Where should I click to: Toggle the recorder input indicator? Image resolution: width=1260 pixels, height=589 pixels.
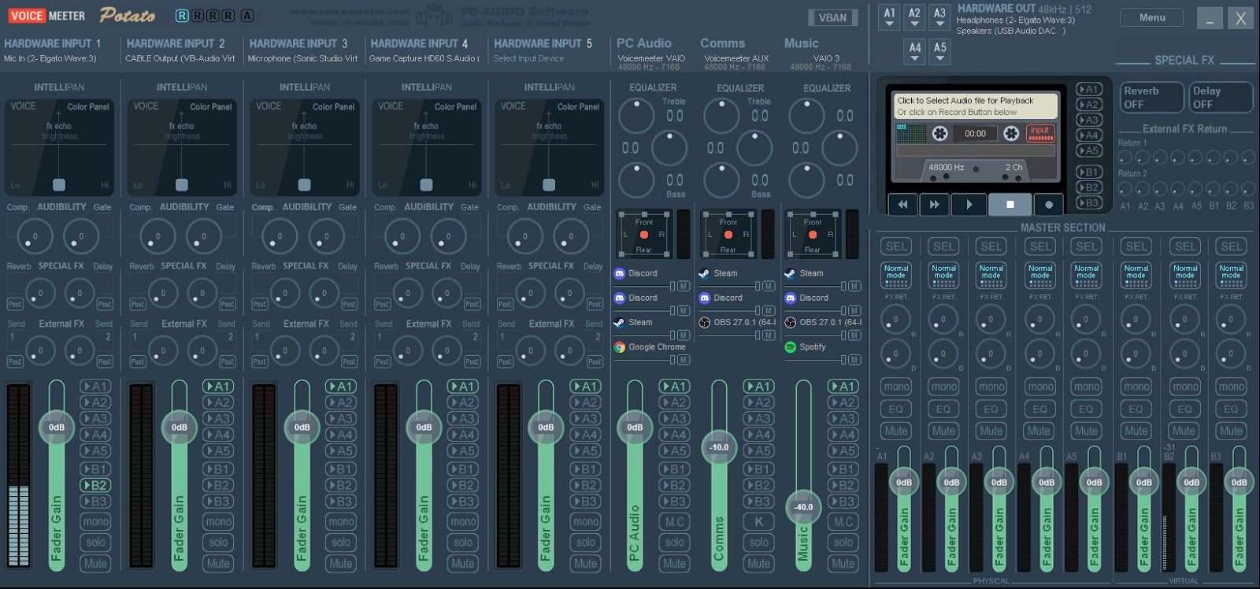(x=1040, y=133)
